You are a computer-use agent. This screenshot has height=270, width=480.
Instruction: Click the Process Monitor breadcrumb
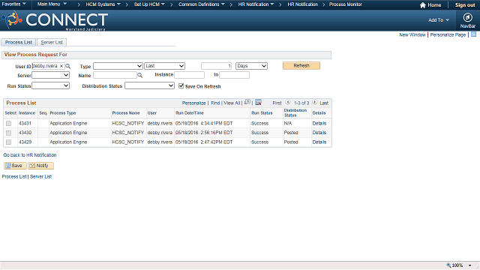coord(345,4)
